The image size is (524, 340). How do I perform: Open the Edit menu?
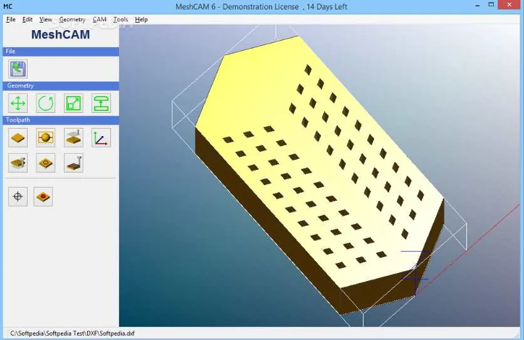click(x=28, y=19)
